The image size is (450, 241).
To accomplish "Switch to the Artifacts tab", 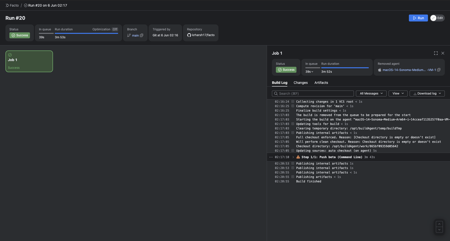I will coord(321,83).
